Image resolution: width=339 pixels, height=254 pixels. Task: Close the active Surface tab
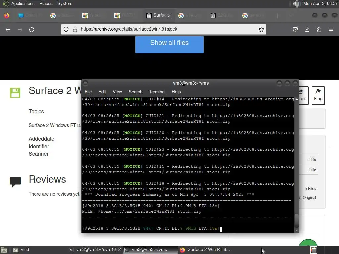click(x=169, y=15)
